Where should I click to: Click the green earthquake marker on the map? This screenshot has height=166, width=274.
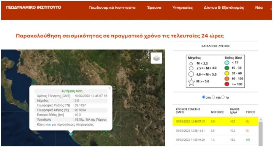click(x=104, y=132)
